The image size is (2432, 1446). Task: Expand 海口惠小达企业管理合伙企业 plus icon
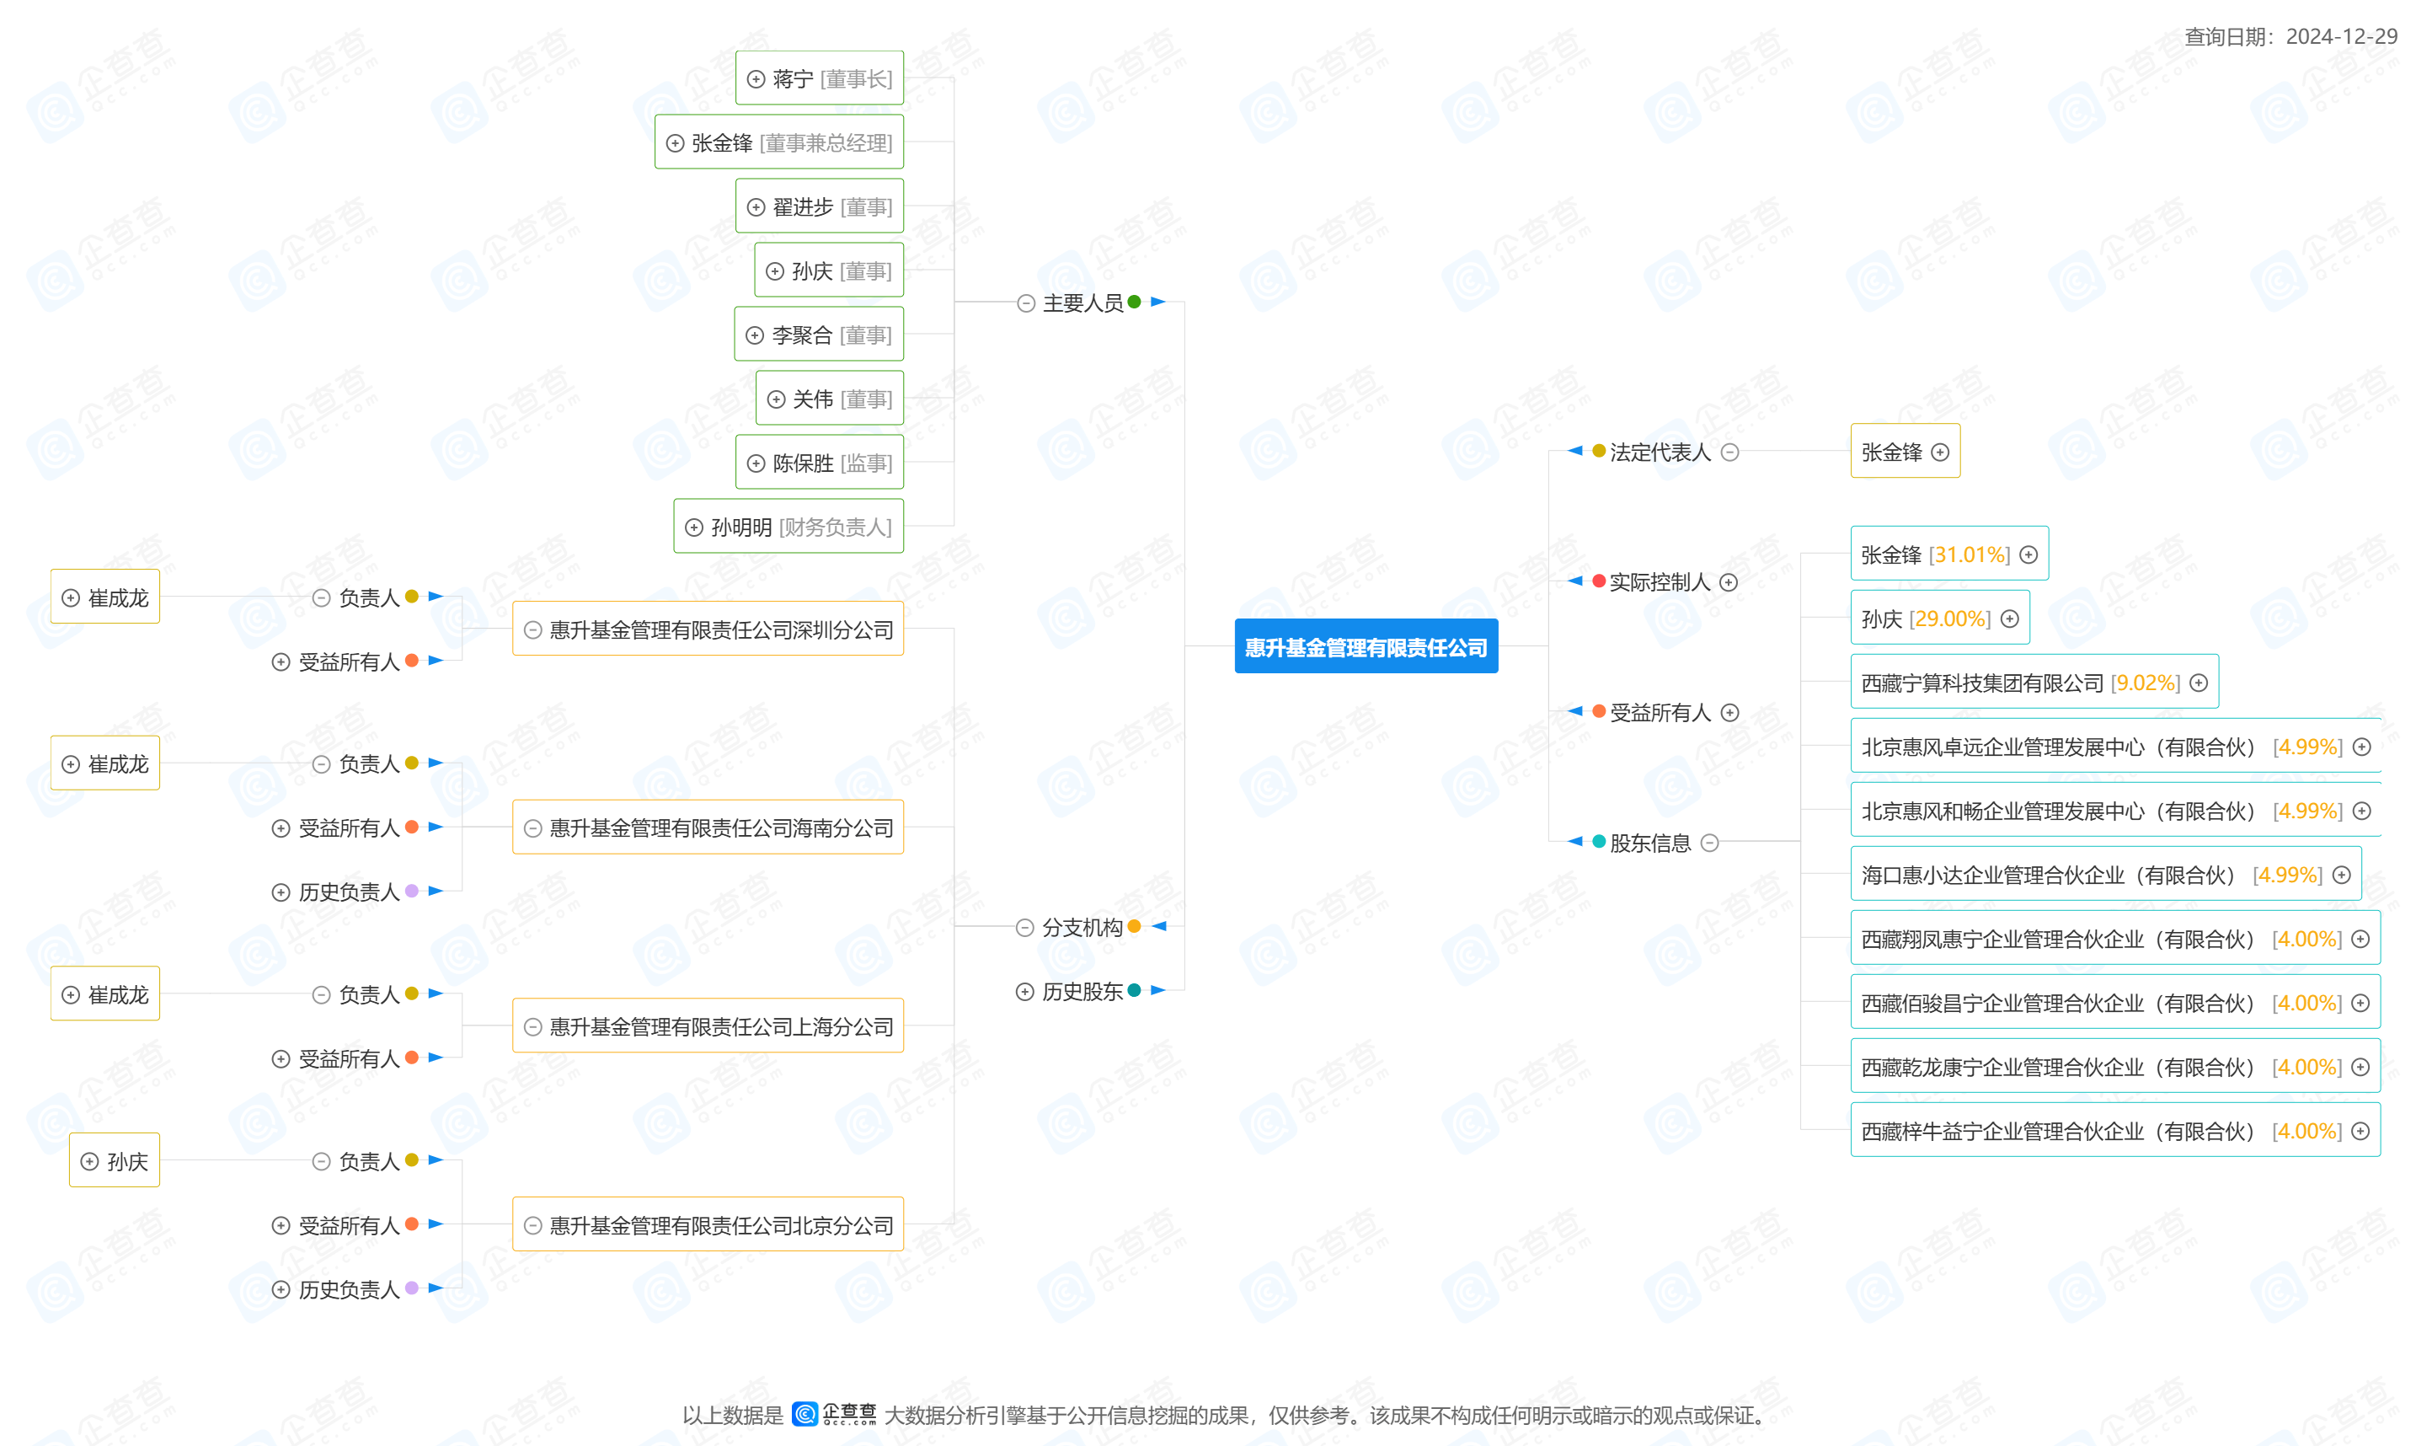coord(2341,875)
